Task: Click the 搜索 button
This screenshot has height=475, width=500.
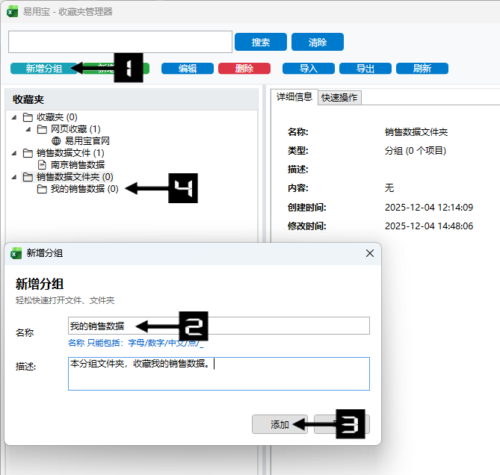Action: [x=261, y=42]
